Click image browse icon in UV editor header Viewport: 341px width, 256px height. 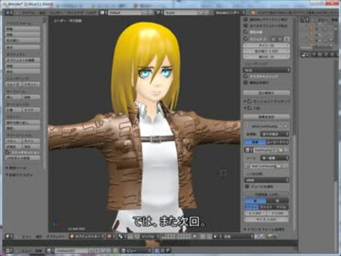50,251
